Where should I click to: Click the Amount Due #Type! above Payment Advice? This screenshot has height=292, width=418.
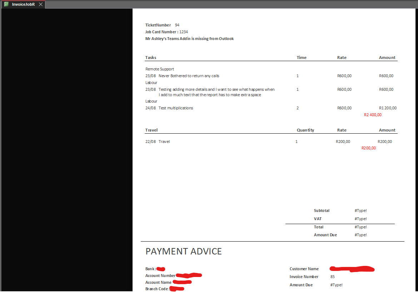pyautogui.click(x=361, y=235)
